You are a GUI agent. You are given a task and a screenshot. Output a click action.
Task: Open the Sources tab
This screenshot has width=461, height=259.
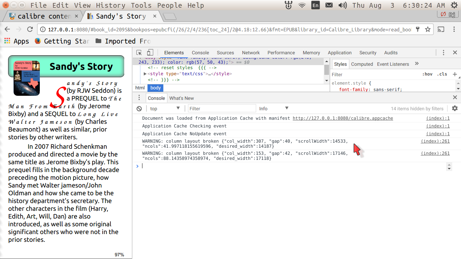point(225,53)
